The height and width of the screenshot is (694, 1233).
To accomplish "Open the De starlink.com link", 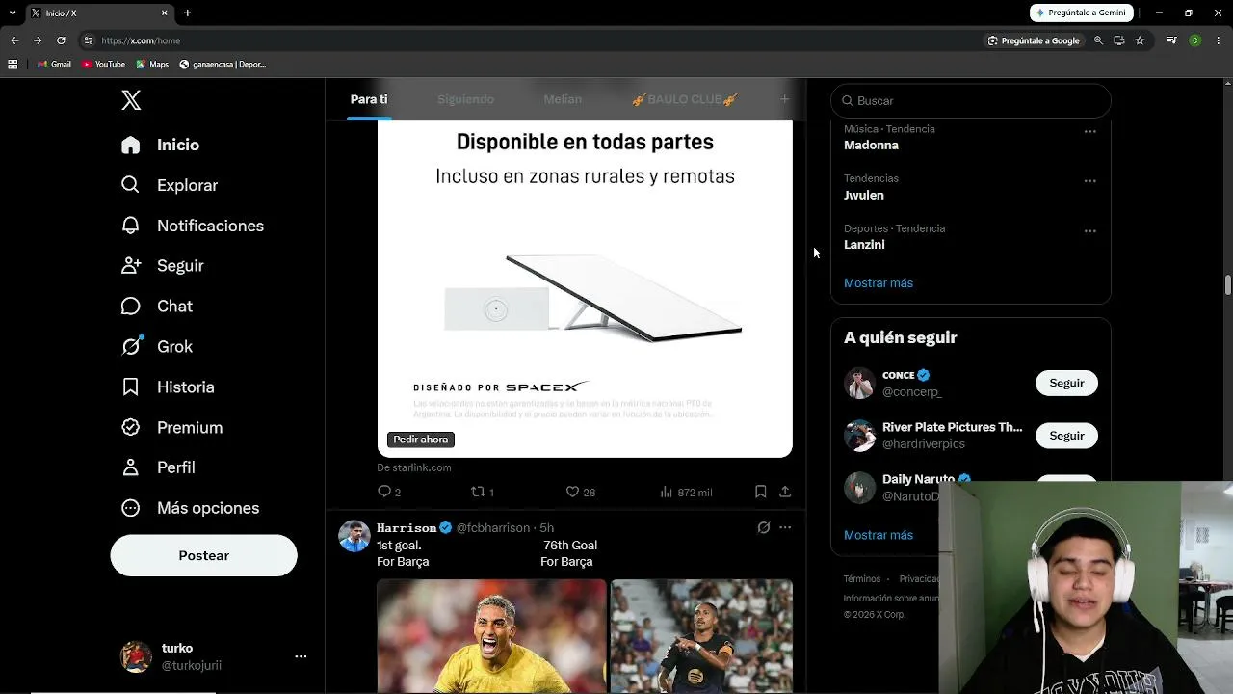I will 414,467.
